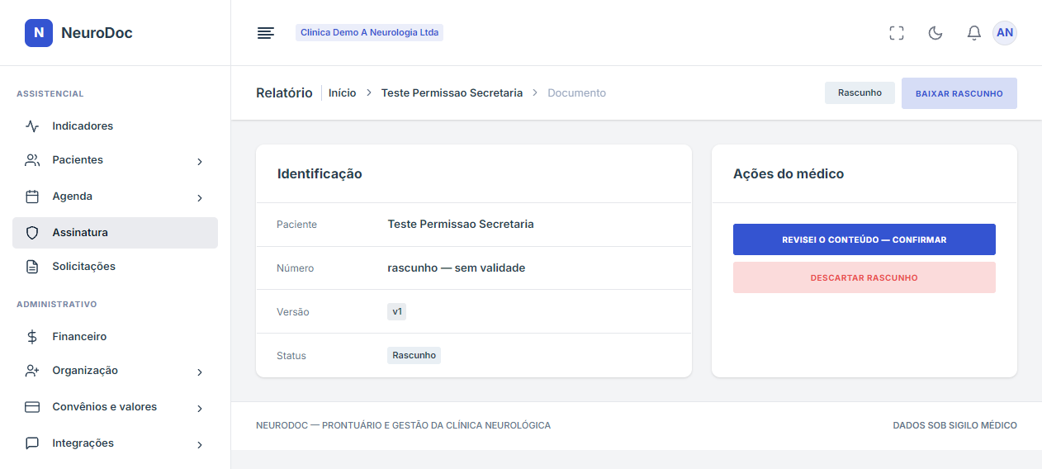Enter fullscreen mode via the header icon
The height and width of the screenshot is (469, 1042).
point(897,33)
